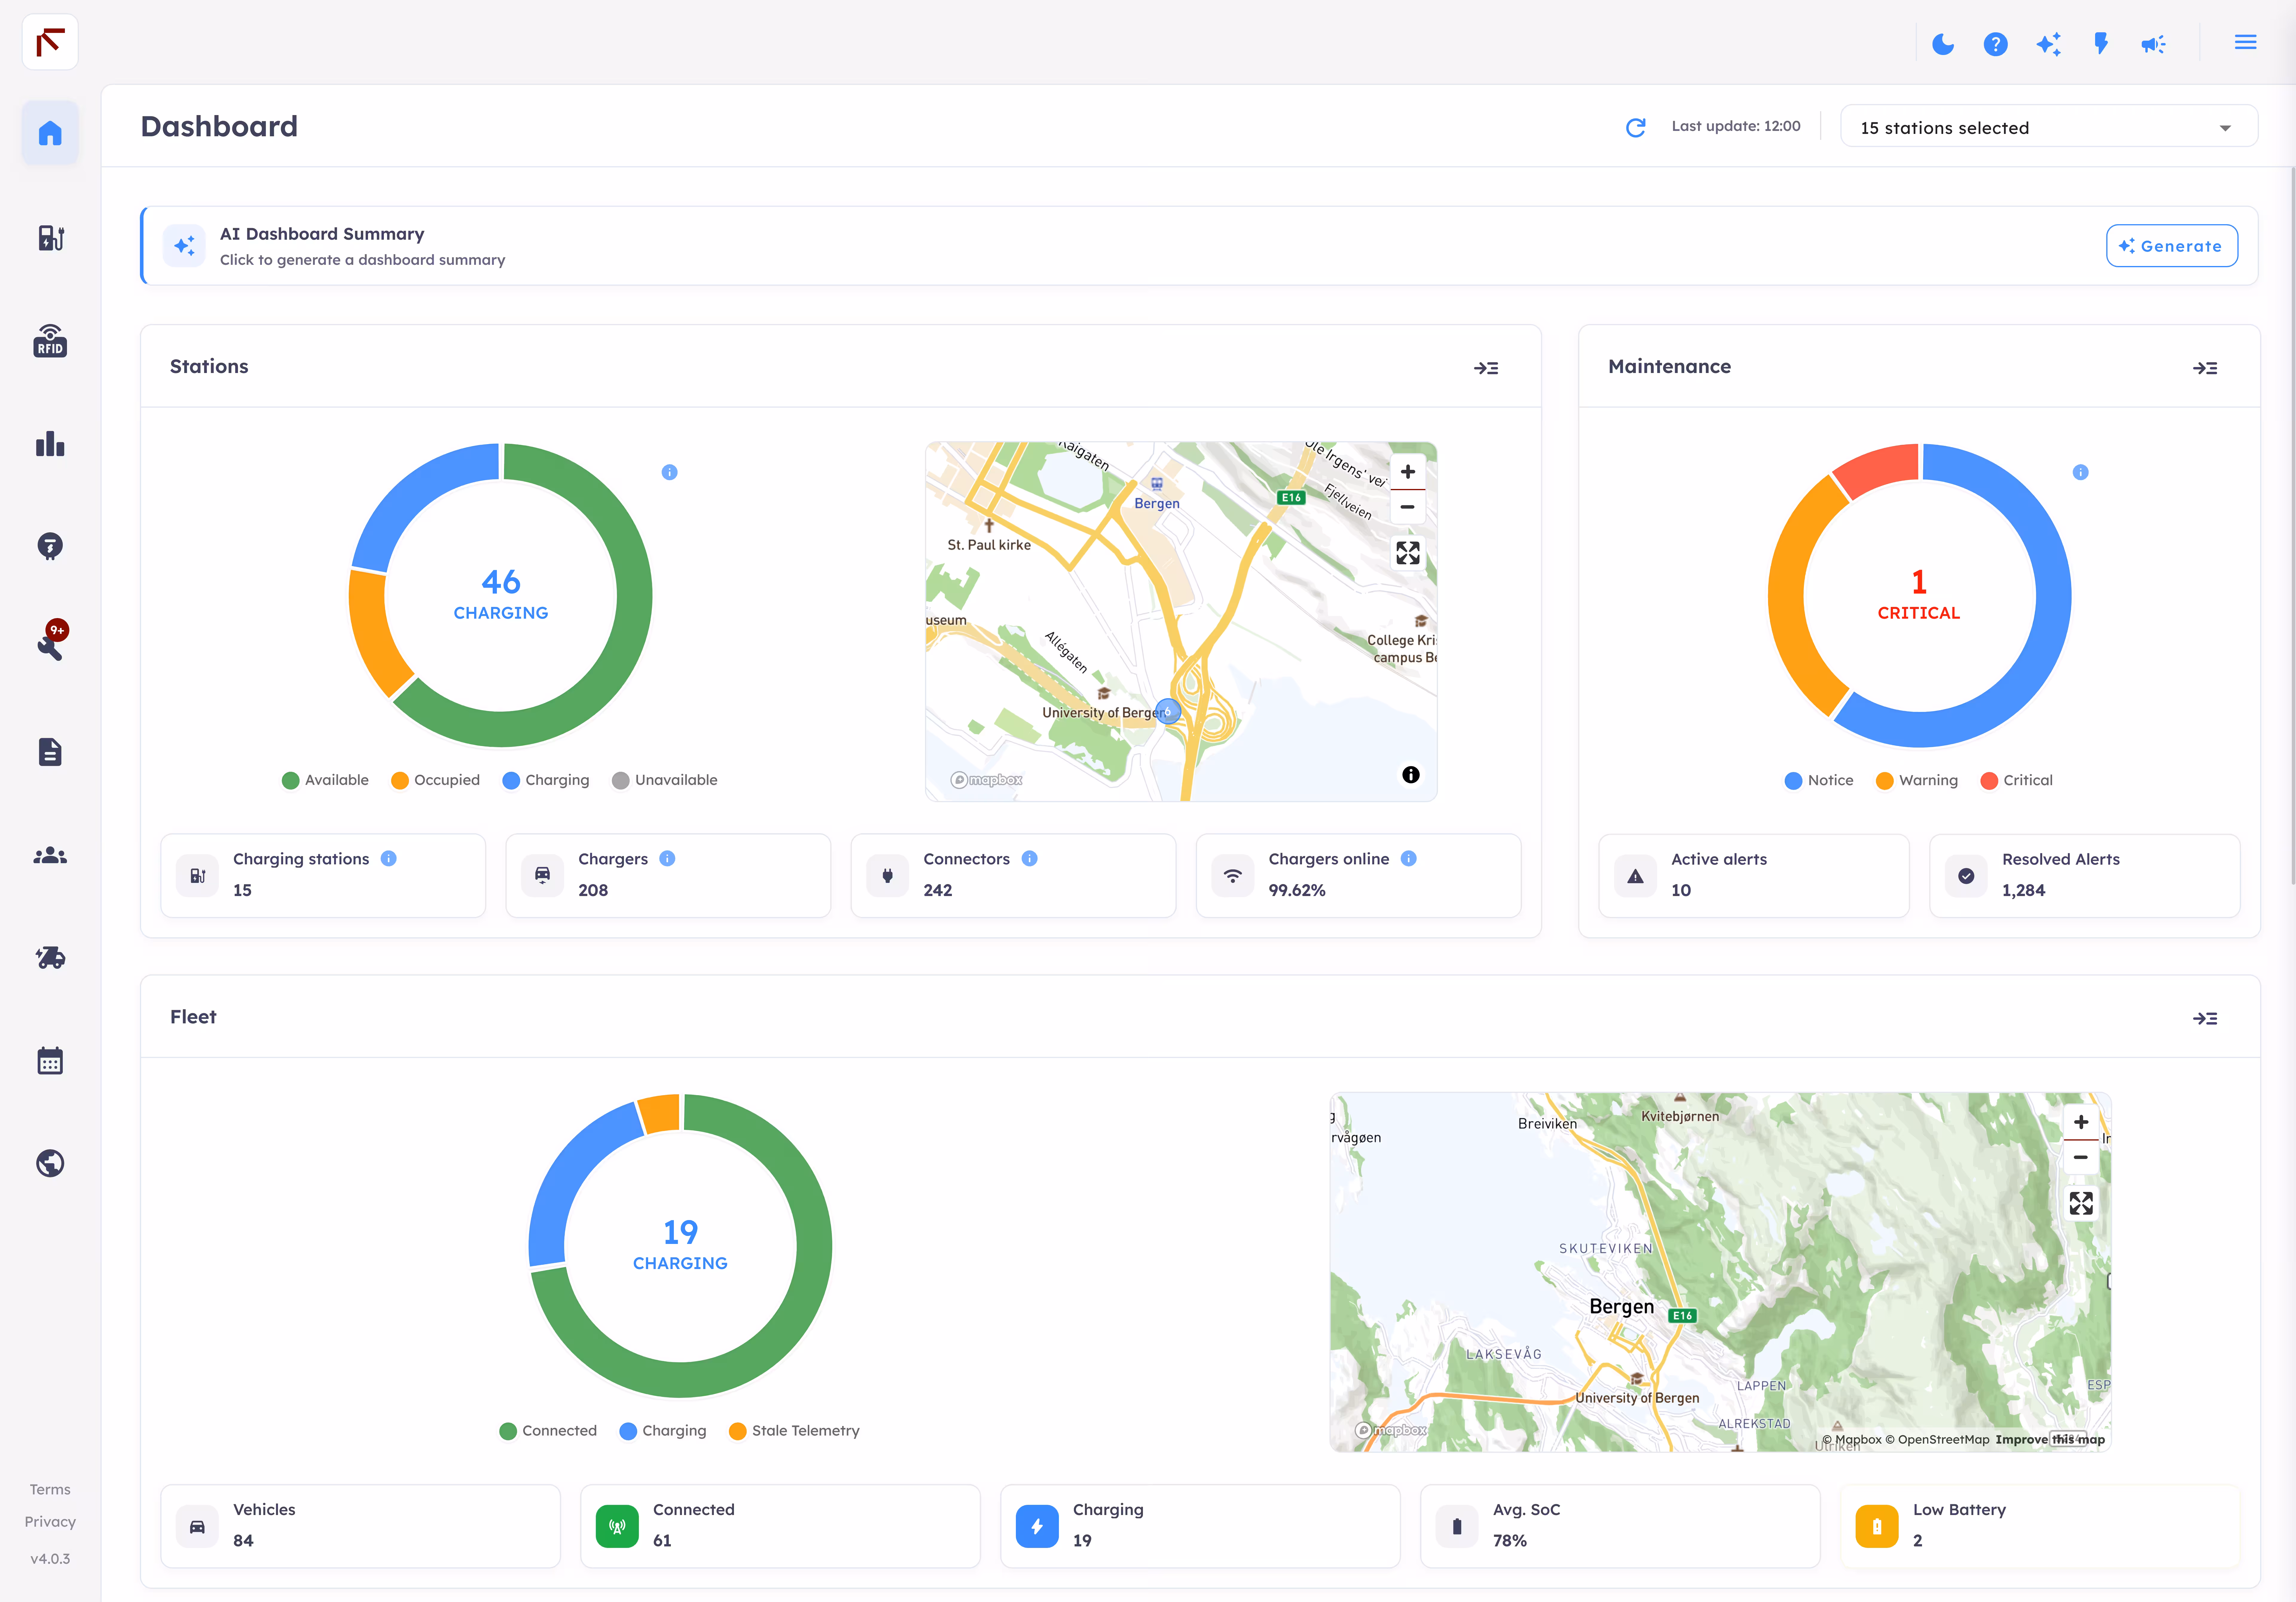The image size is (2296, 1602).
Task: Toggle the Connected legend item in Fleet
Action: click(x=548, y=1431)
